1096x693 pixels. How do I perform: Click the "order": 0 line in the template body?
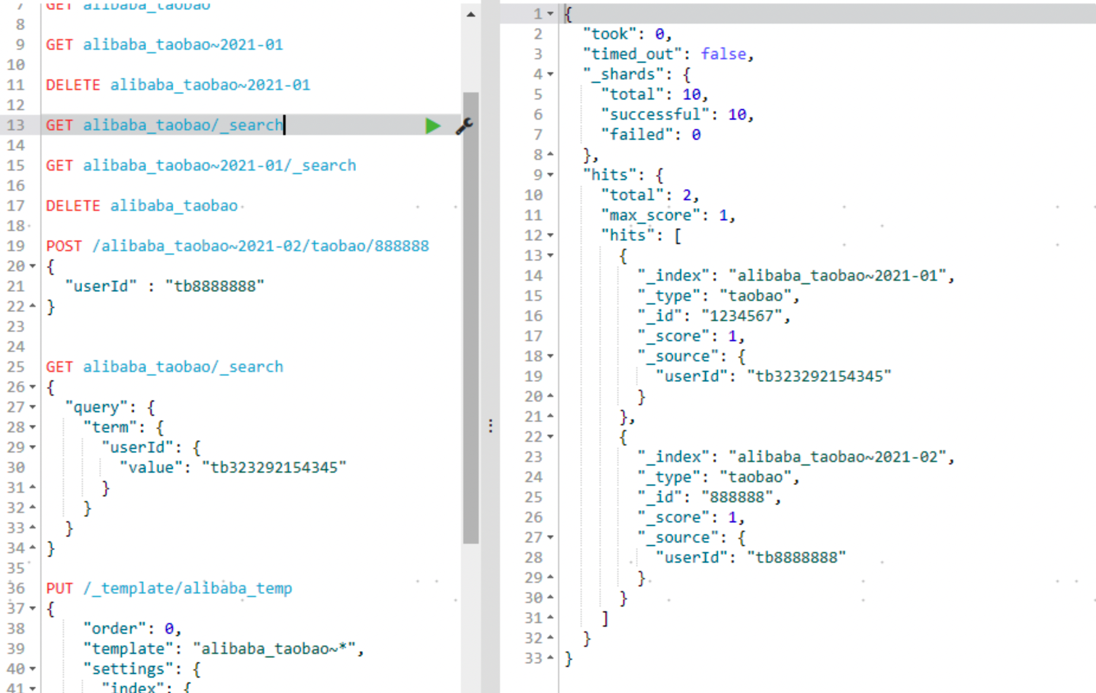133,629
